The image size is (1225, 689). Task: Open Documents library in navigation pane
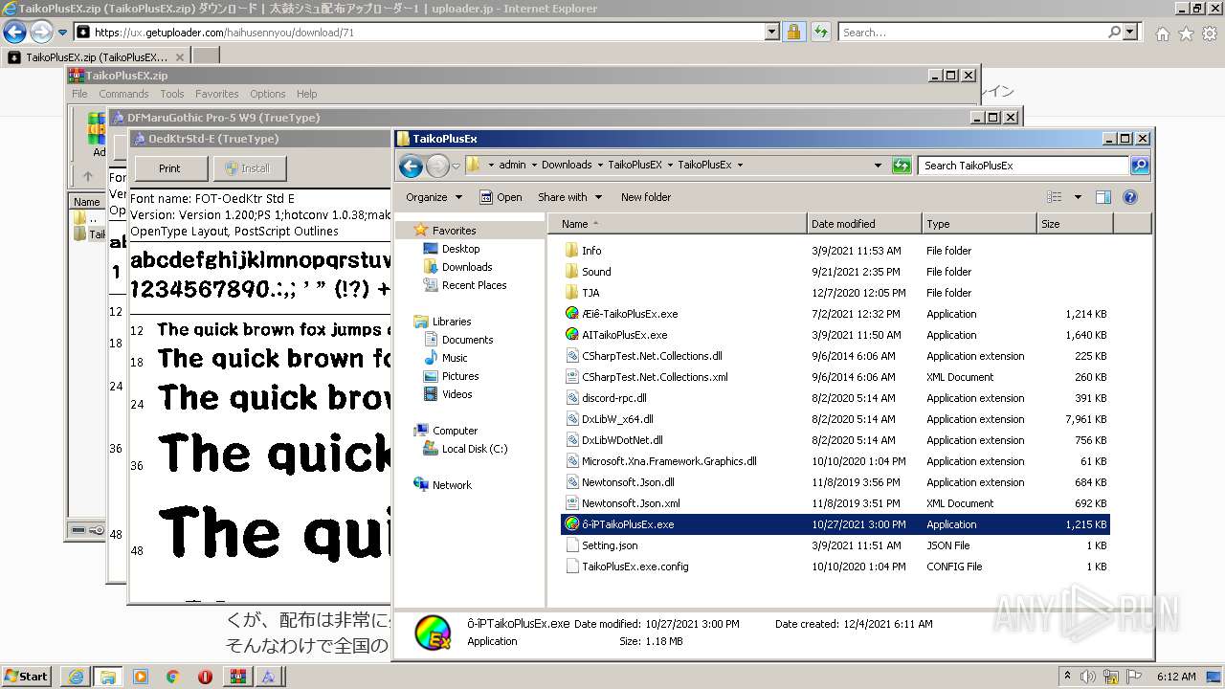pyautogui.click(x=467, y=340)
